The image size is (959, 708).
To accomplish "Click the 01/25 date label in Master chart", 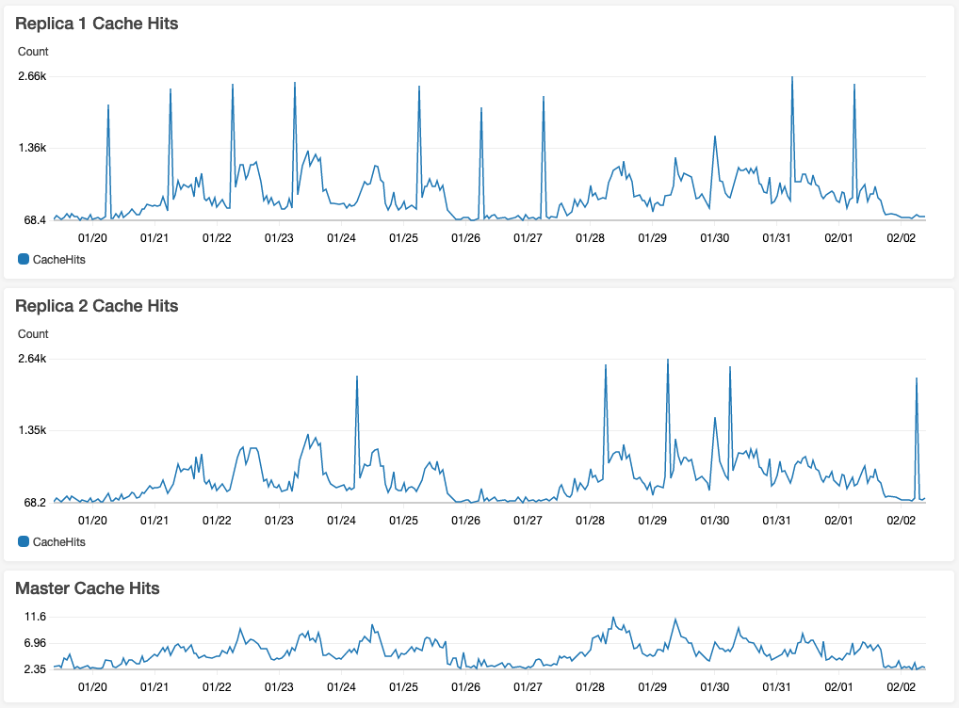I will (x=403, y=686).
